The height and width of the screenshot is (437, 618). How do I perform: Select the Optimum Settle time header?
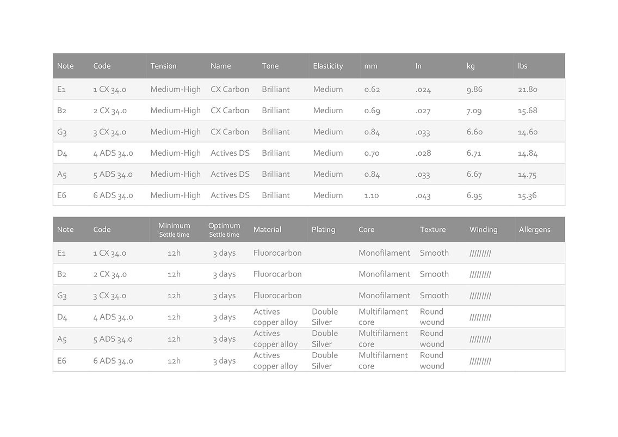coord(224,230)
